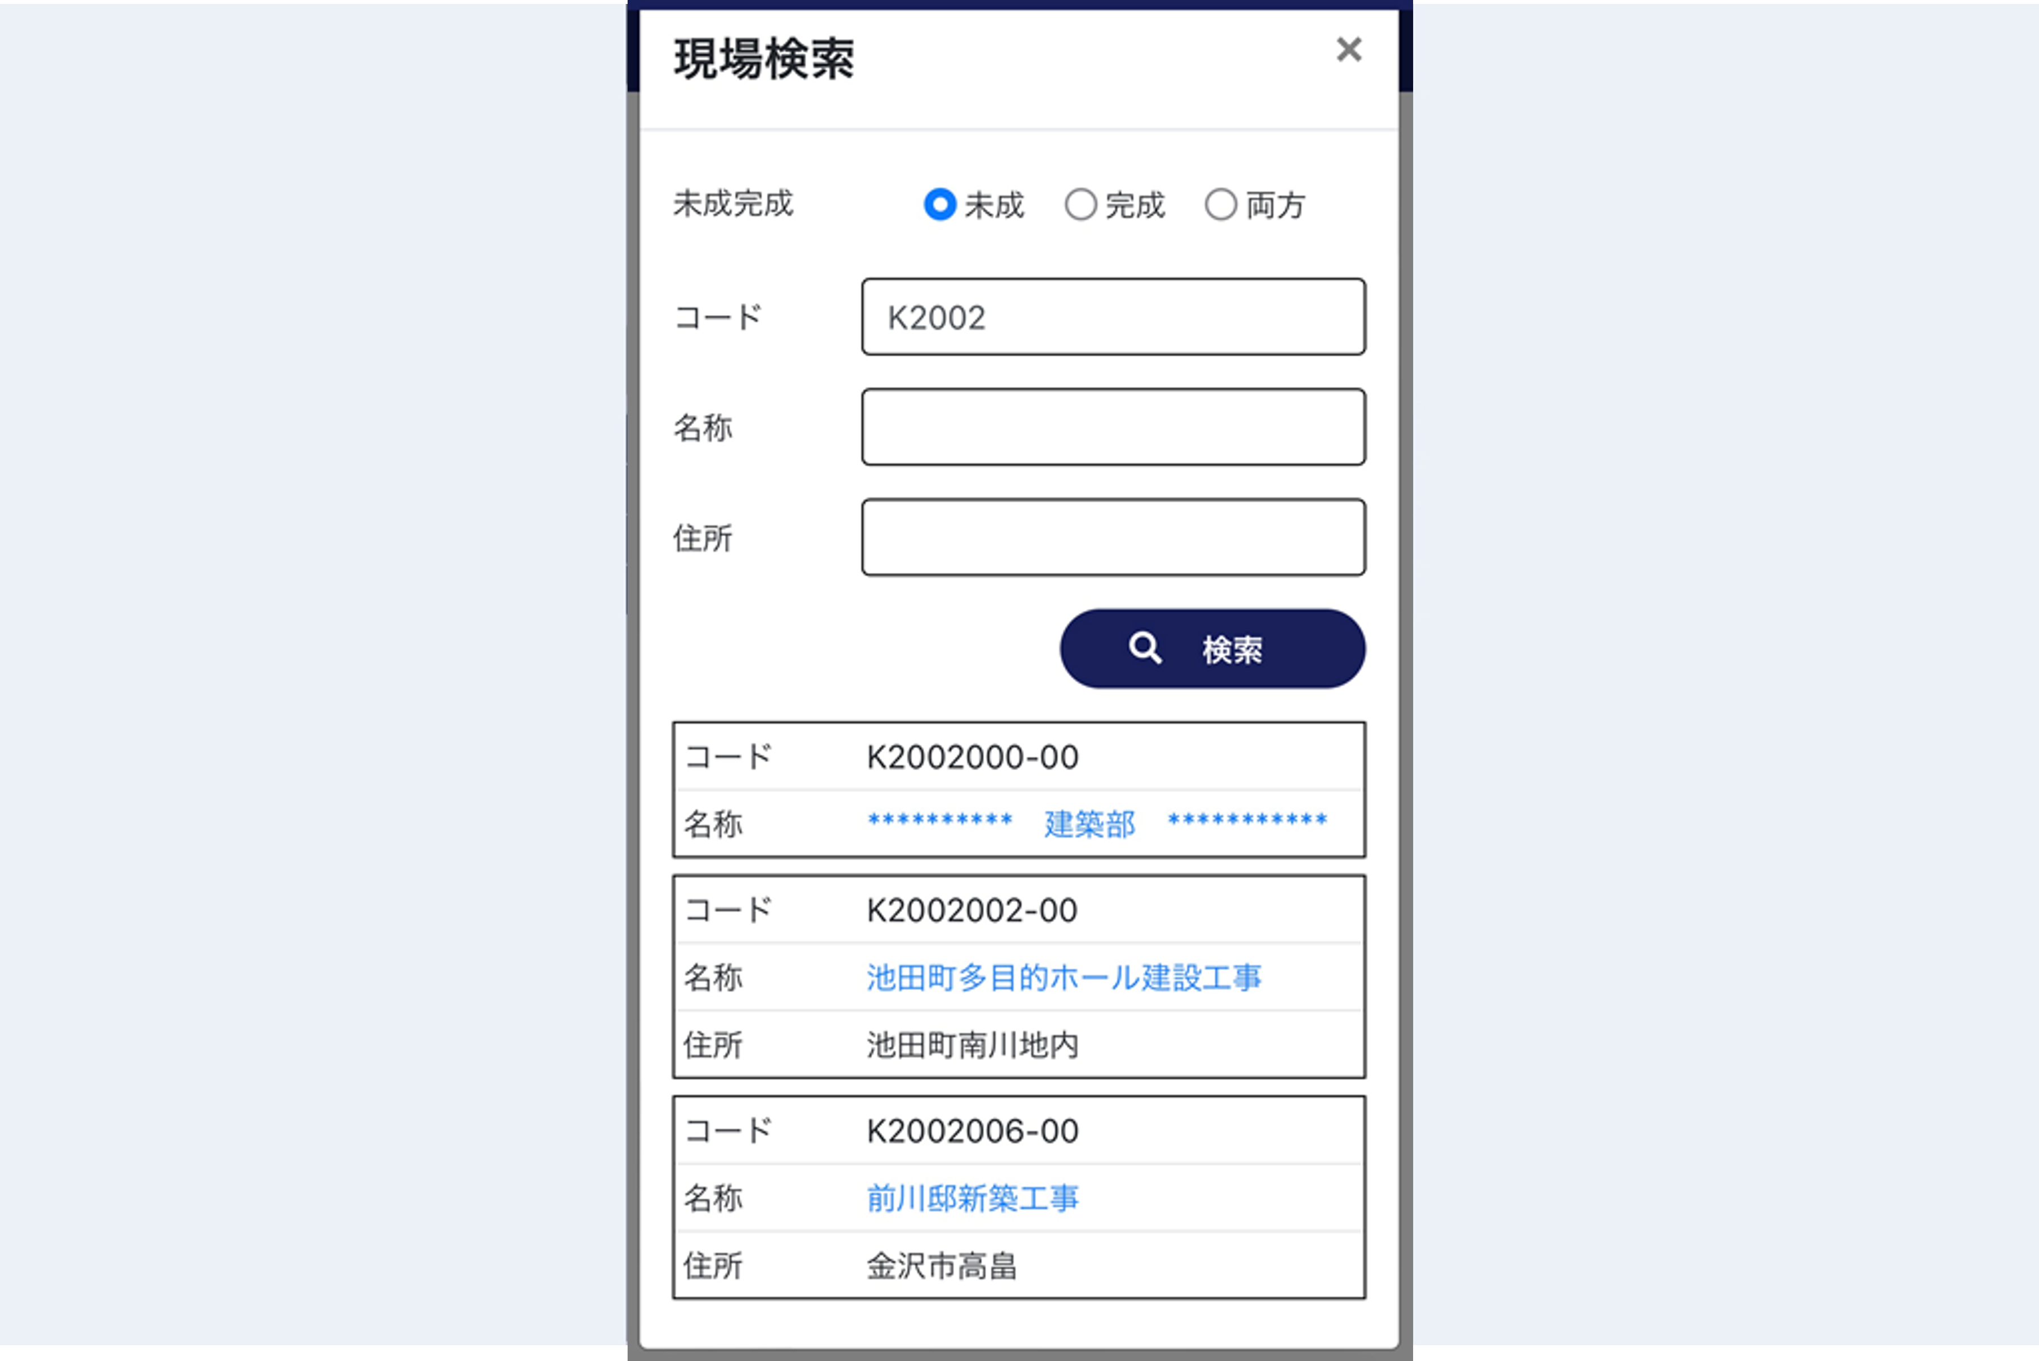Viewport: 2039px width, 1361px height.
Task: Click address 池田町南川地内 in results
Action: [x=972, y=1045]
